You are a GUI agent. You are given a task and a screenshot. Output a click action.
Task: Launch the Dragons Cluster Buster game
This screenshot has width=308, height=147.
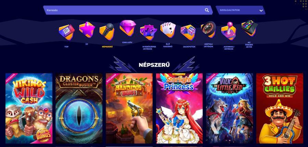pos(79,108)
